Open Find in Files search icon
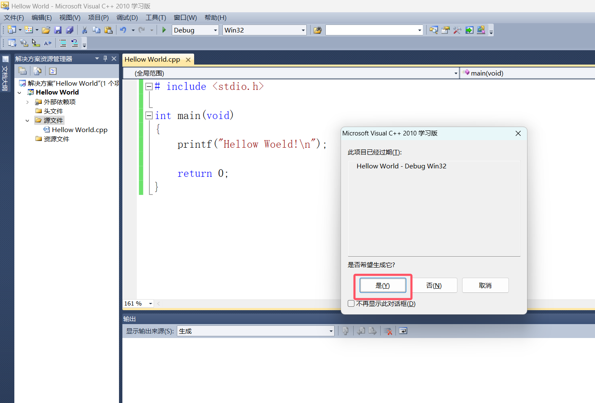 433,30
